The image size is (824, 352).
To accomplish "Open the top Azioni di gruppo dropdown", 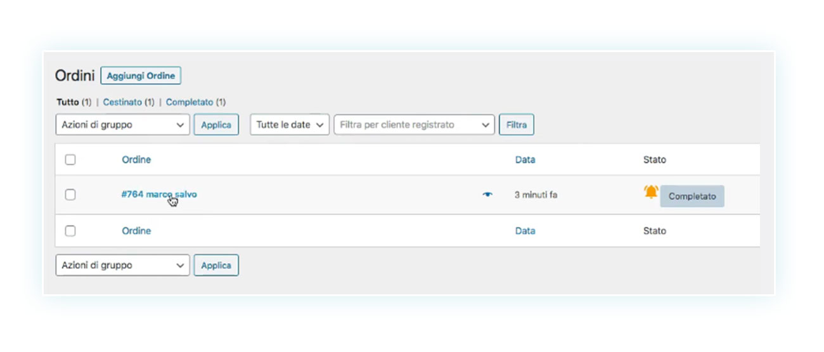I will pyautogui.click(x=123, y=125).
